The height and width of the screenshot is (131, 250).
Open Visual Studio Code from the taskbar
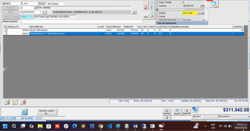(109, 126)
